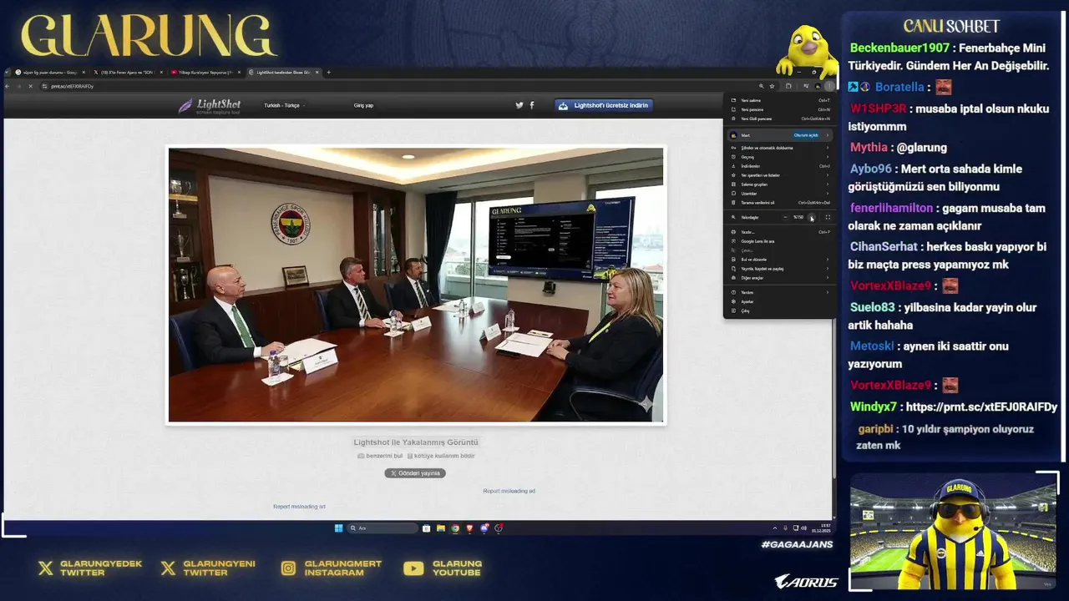Open File Explorer from taskbar
Viewport: 1069px width, 601px height.
tap(441, 528)
